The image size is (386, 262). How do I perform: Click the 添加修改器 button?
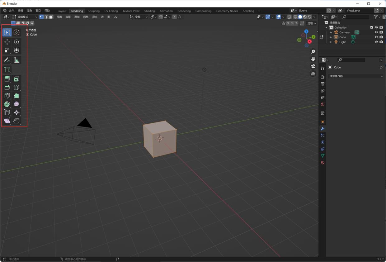[x=355, y=76]
